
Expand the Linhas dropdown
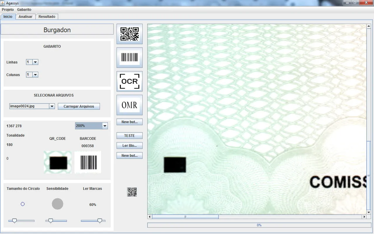(35, 62)
